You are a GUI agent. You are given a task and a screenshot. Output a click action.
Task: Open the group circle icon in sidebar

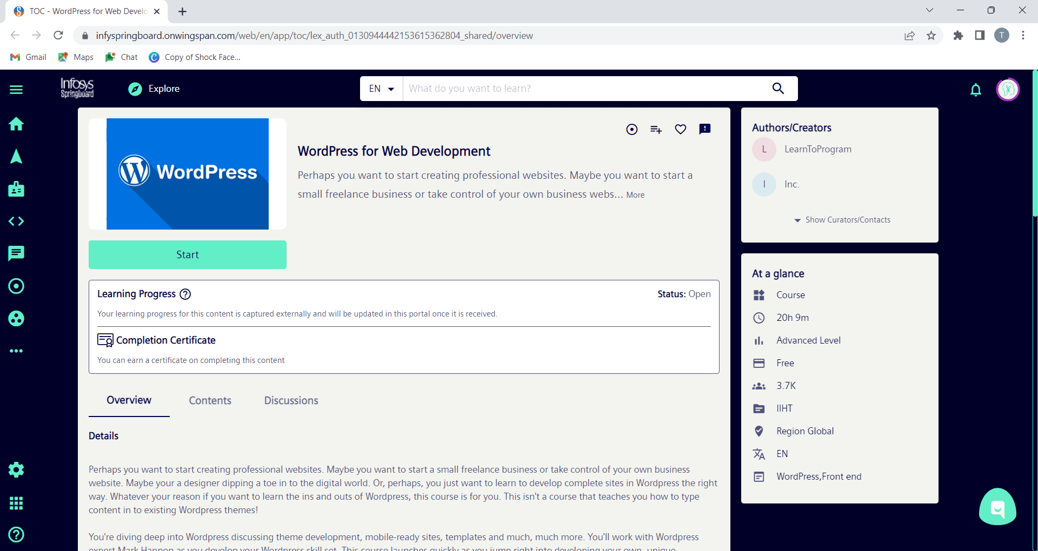[16, 319]
